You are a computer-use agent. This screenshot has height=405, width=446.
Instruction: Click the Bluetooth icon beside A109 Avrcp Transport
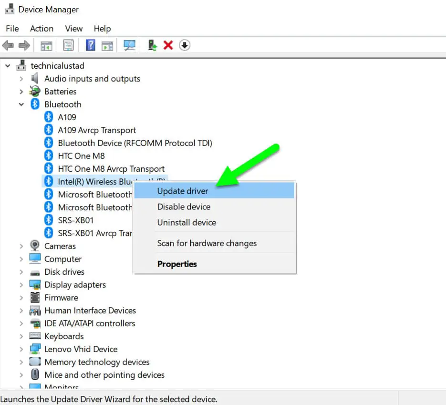[x=49, y=130]
